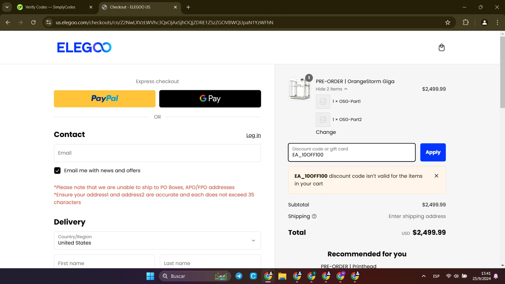This screenshot has height=284, width=505.
Task: Click the First name field
Action: click(x=104, y=262)
